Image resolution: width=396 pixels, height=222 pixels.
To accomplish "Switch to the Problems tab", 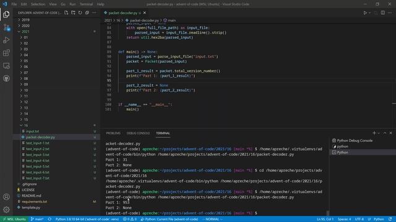I will point(113,133).
